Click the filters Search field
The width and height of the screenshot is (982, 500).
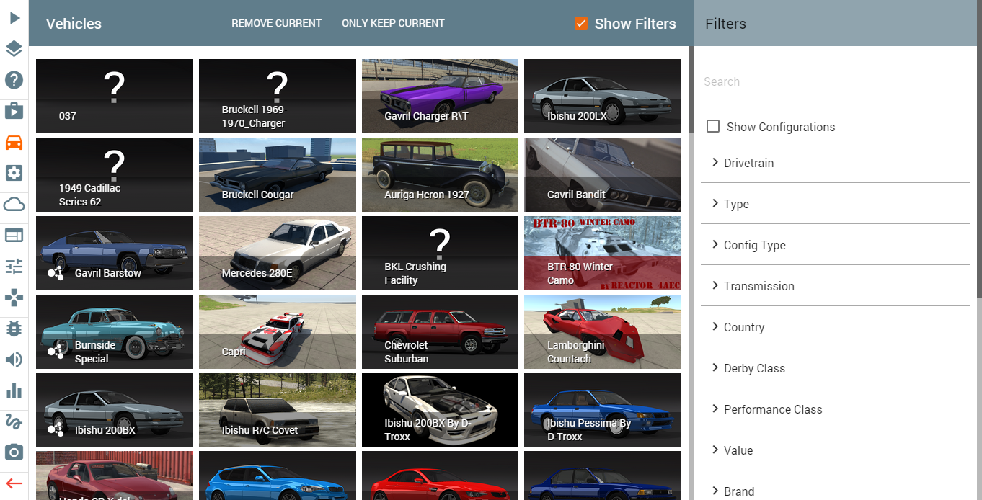[x=835, y=81]
